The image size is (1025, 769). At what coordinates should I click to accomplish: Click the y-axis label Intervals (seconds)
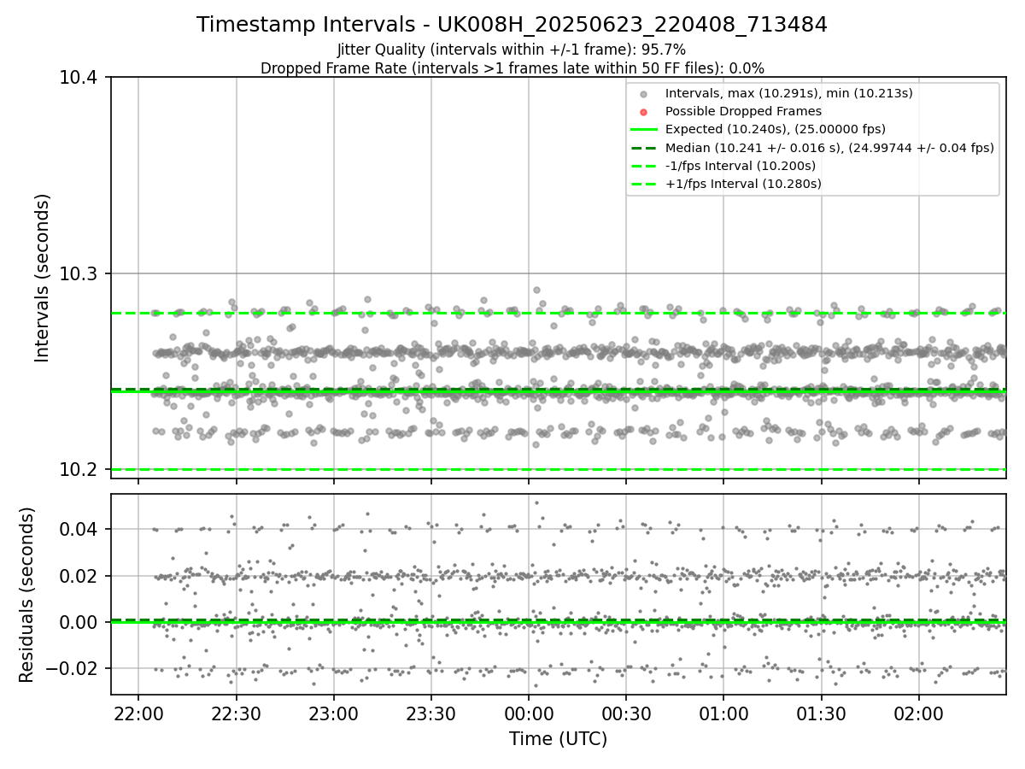coord(43,278)
